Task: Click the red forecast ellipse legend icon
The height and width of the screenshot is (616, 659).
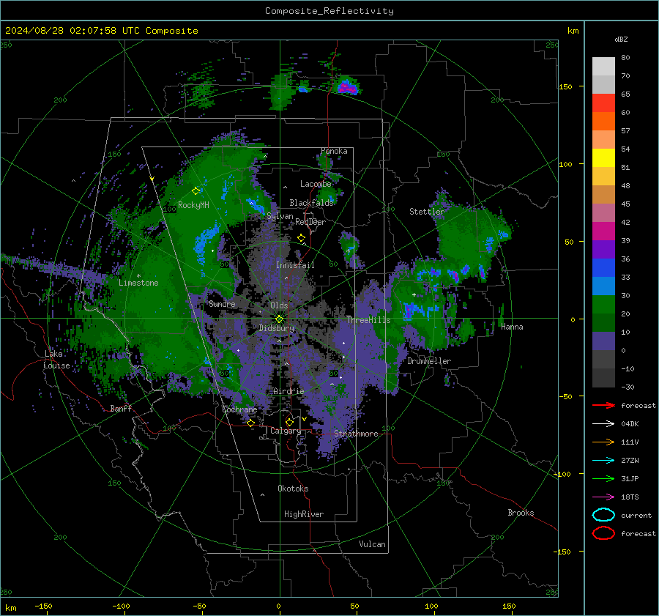Action: click(603, 533)
